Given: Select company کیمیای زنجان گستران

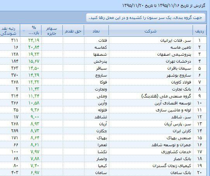Looking at the screenshot, I should click(x=172, y=166).
